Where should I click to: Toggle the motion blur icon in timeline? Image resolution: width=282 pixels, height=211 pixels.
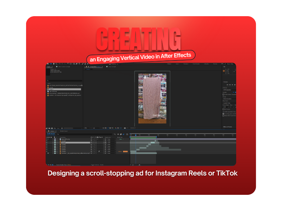[124, 134]
